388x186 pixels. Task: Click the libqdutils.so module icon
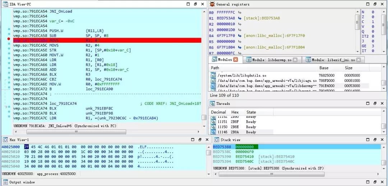pyautogui.click(x=213, y=76)
